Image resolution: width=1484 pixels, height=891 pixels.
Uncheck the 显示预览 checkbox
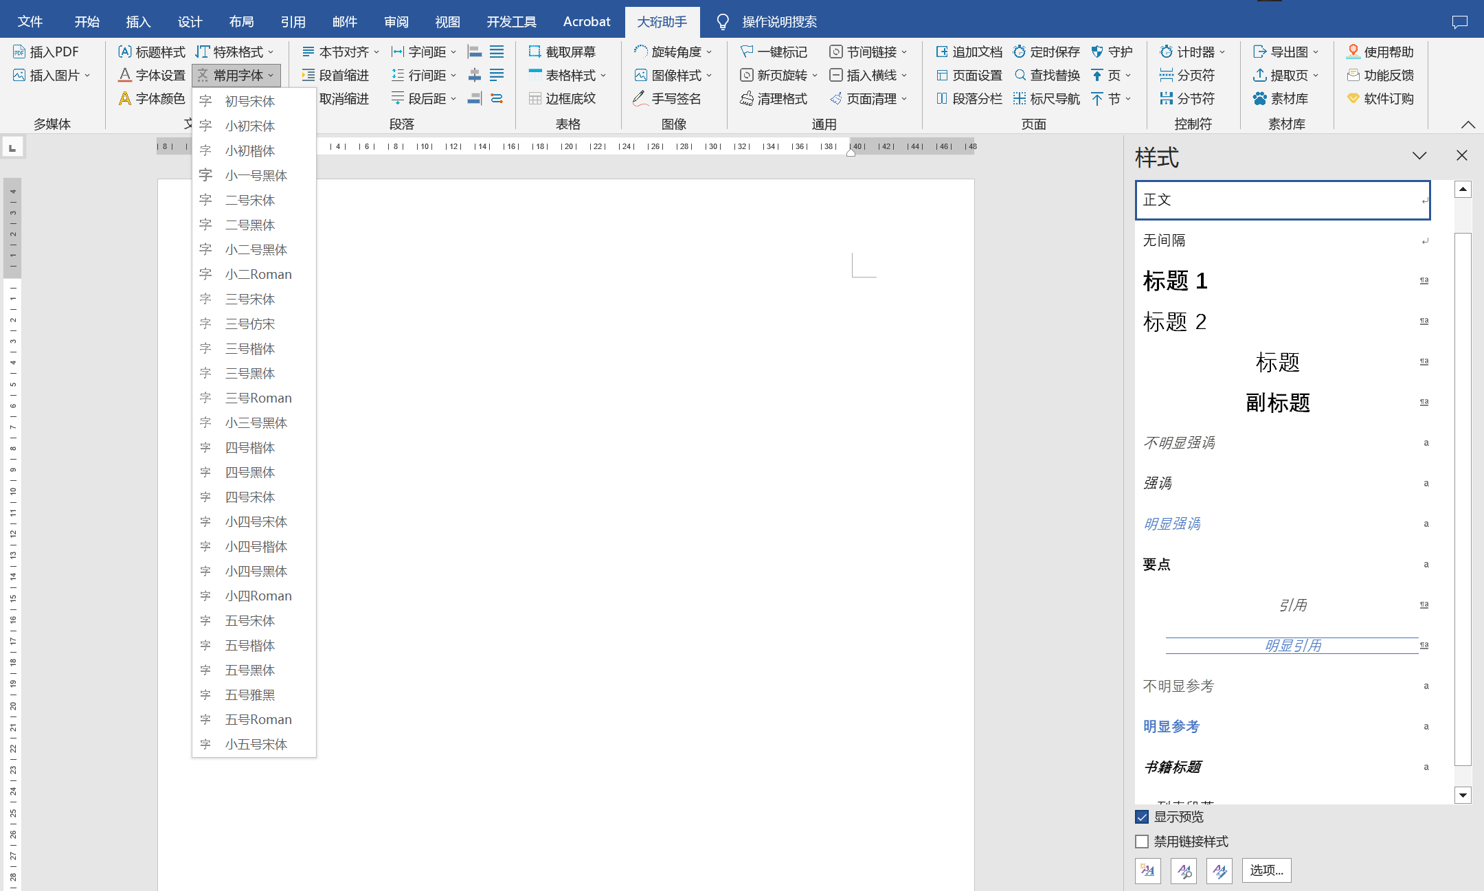click(x=1142, y=817)
